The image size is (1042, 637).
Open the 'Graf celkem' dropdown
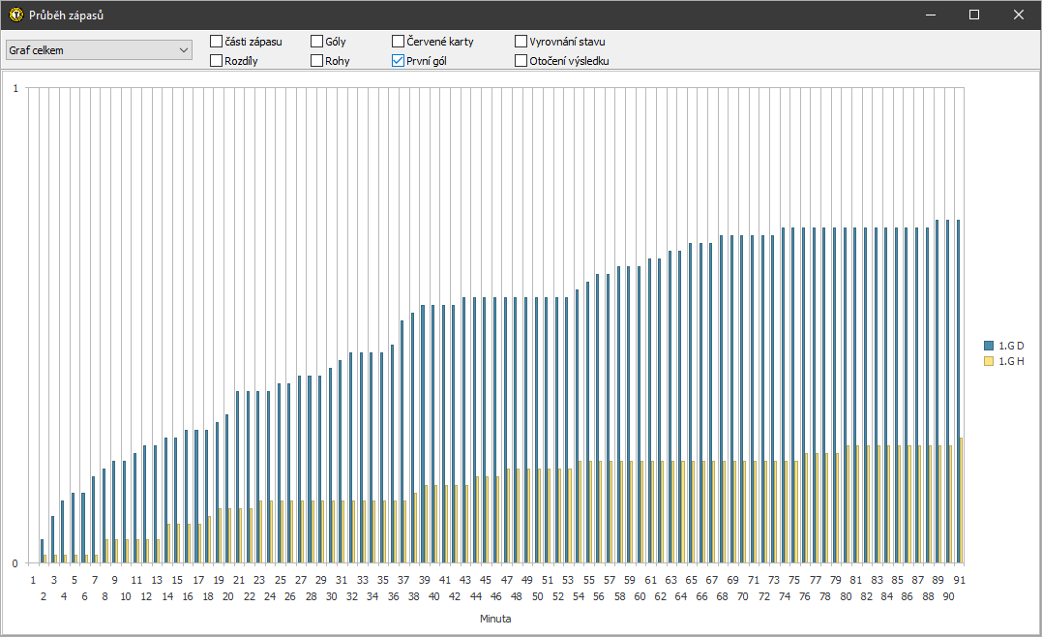99,50
